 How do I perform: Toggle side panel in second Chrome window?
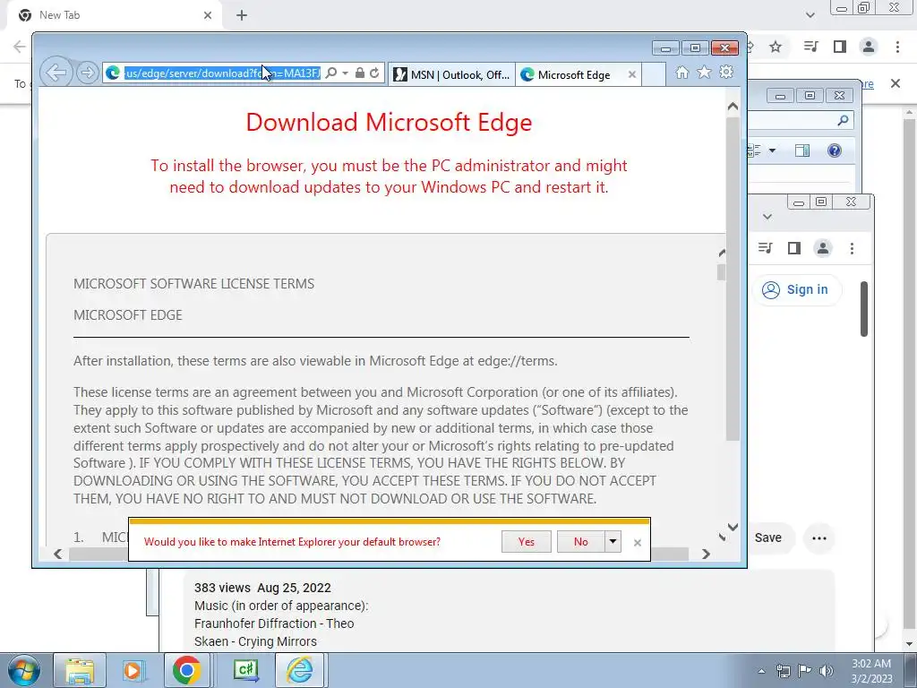pyautogui.click(x=793, y=248)
